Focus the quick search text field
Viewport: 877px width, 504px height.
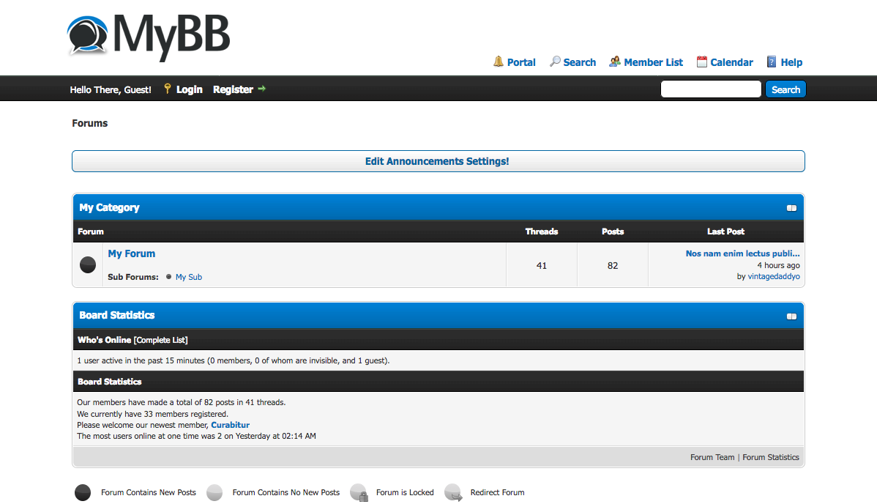click(x=711, y=89)
